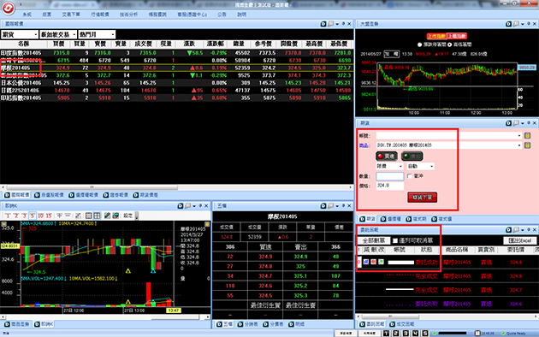Open the 技術分析 menu
The image size is (539, 337).
(x=129, y=15)
